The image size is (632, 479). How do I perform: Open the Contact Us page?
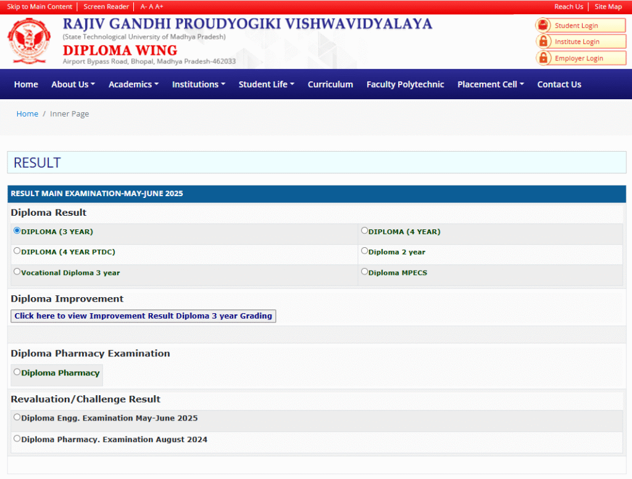click(x=559, y=84)
